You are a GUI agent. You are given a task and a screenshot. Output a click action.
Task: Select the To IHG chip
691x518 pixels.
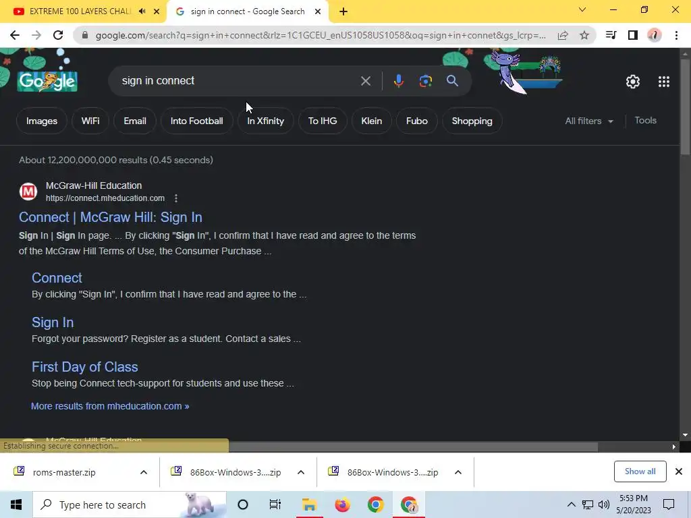point(323,121)
